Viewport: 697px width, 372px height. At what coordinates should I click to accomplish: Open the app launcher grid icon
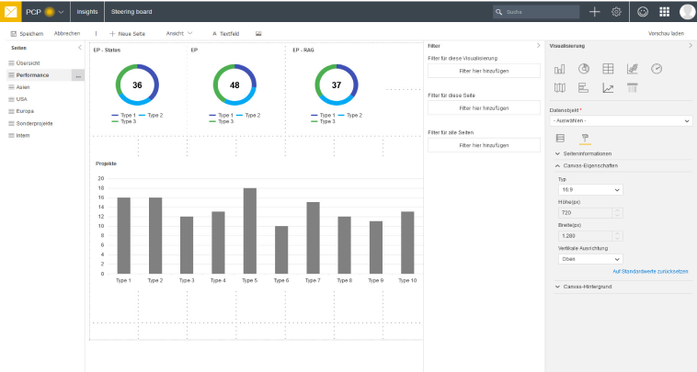coord(664,12)
